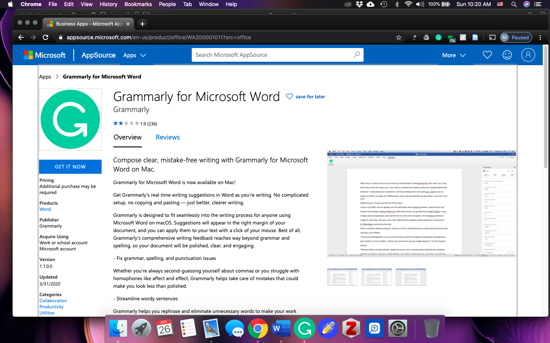Click the smiley feedback icon in the AppSource header
Image resolution: width=550 pixels, height=343 pixels.
coord(507,55)
